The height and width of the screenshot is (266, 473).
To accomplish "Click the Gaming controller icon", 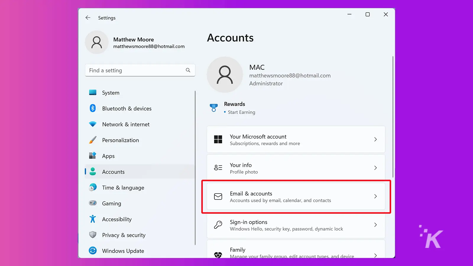I will pos(93,203).
